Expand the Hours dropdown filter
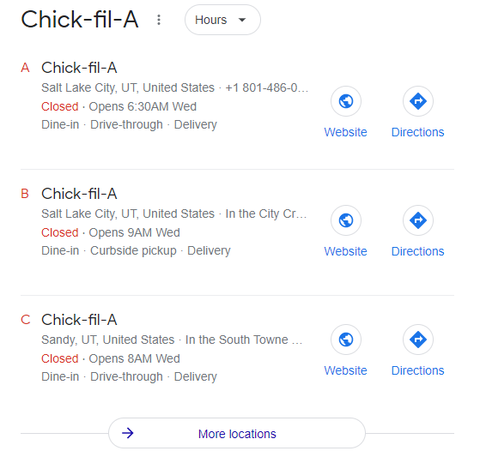Screen dimensions: 480x457 [x=222, y=20]
